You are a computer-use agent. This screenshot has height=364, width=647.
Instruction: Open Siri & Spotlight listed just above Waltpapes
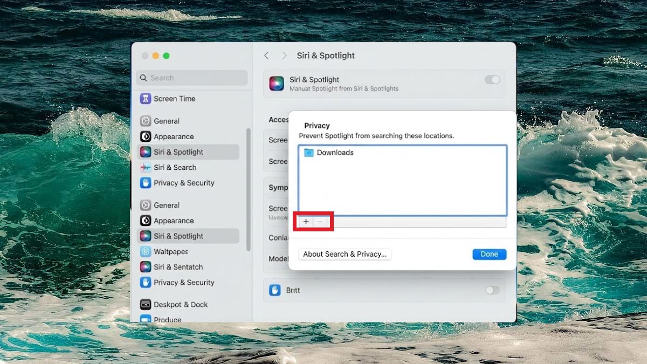tap(189, 236)
